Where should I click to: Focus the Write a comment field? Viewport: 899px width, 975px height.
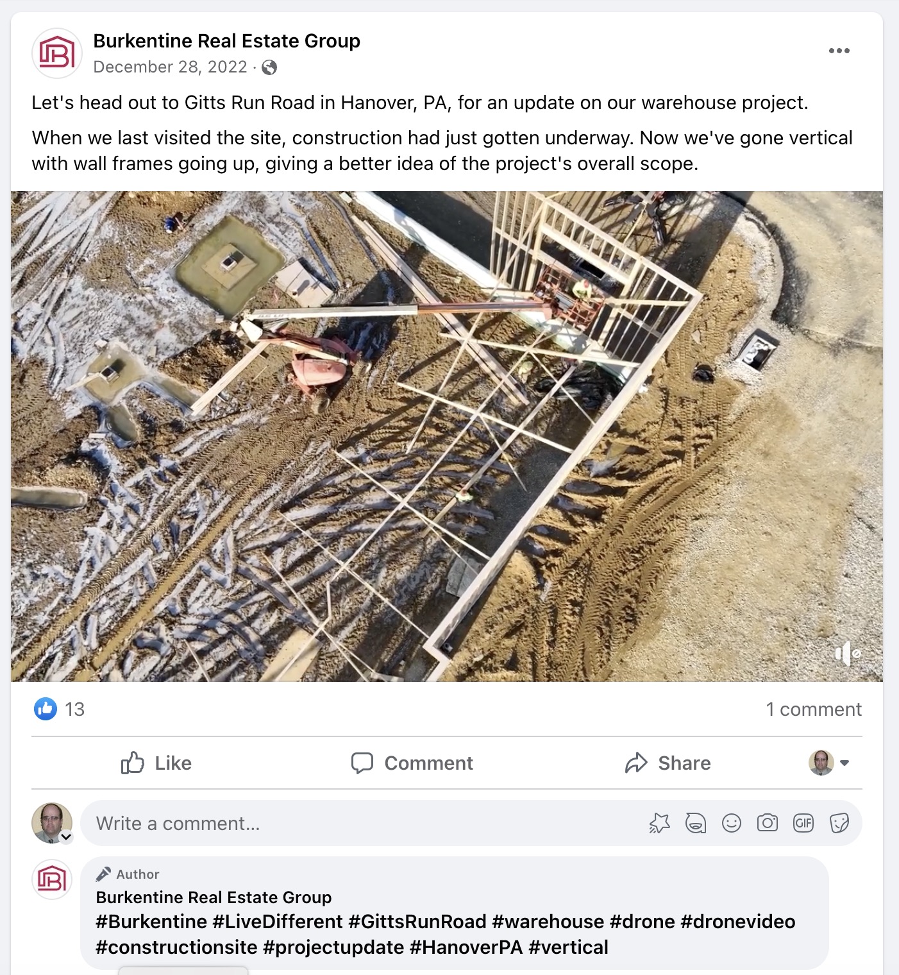[x=365, y=823]
